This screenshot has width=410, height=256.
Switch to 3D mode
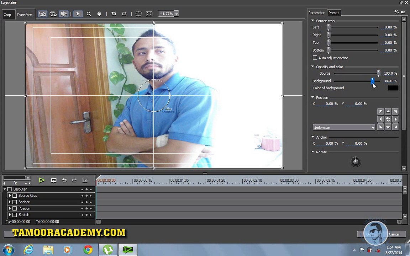[x=53, y=14]
